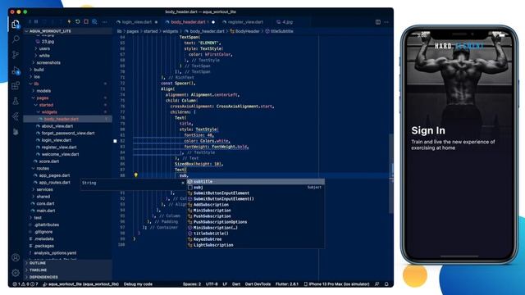Expand the shared folder
The height and width of the screenshot is (295, 525).
tap(43, 197)
